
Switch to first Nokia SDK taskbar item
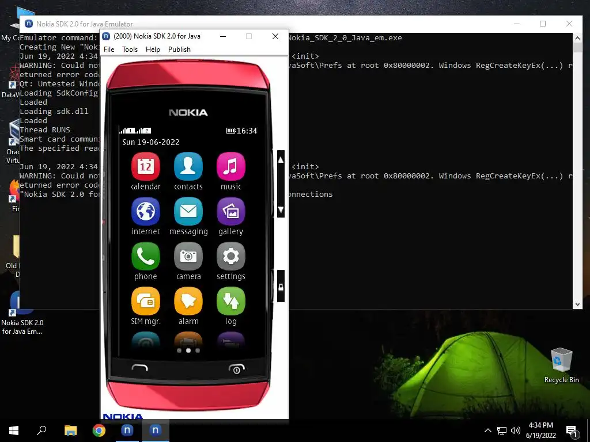point(127,430)
